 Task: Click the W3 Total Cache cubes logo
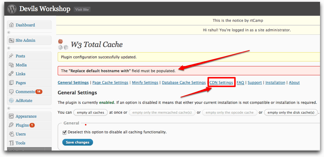tap(63, 45)
